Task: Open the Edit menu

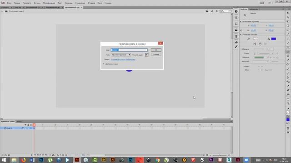Action: 17,3
